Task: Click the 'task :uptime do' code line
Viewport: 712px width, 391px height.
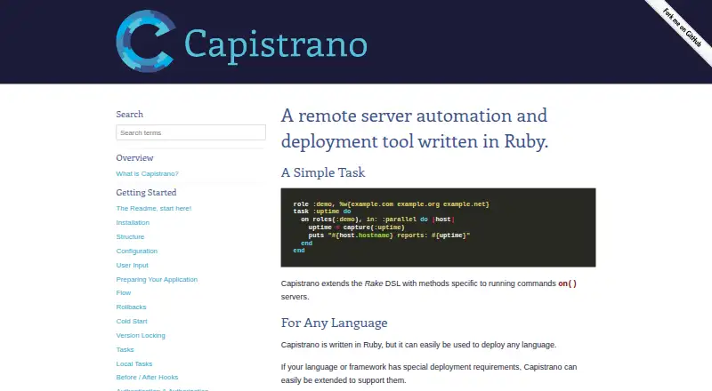Action: [x=322, y=211]
